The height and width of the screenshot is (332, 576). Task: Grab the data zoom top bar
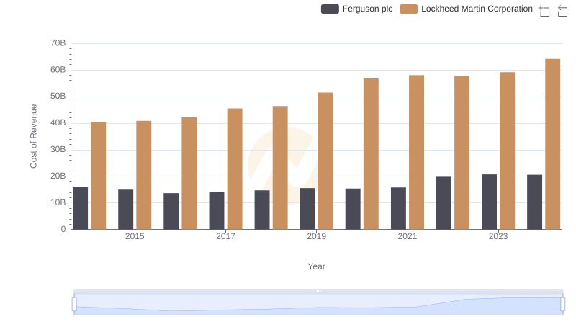pos(318,291)
